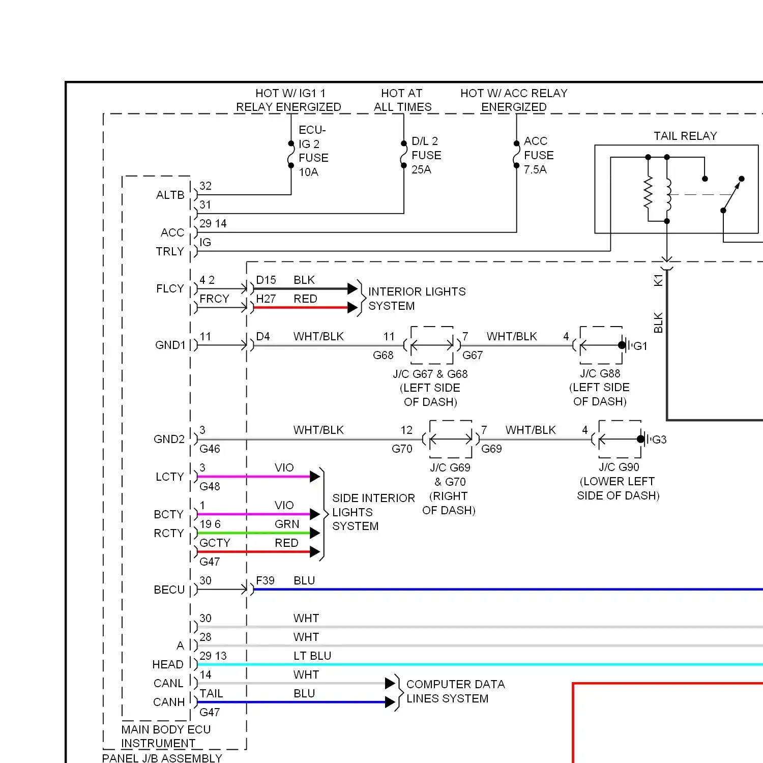
Task: Click the 'G46' connector label
Action: coord(210,449)
